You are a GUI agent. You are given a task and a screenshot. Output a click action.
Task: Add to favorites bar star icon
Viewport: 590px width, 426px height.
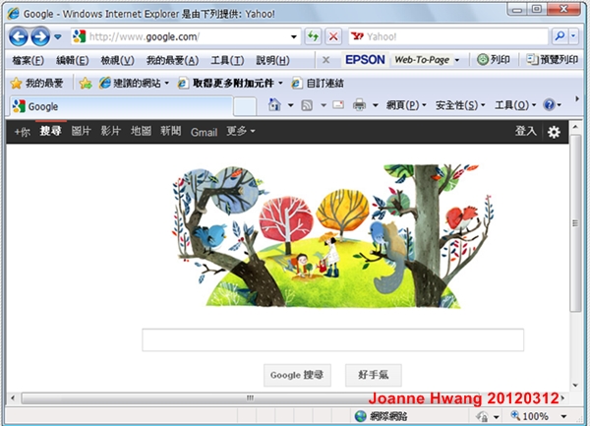click(x=86, y=84)
